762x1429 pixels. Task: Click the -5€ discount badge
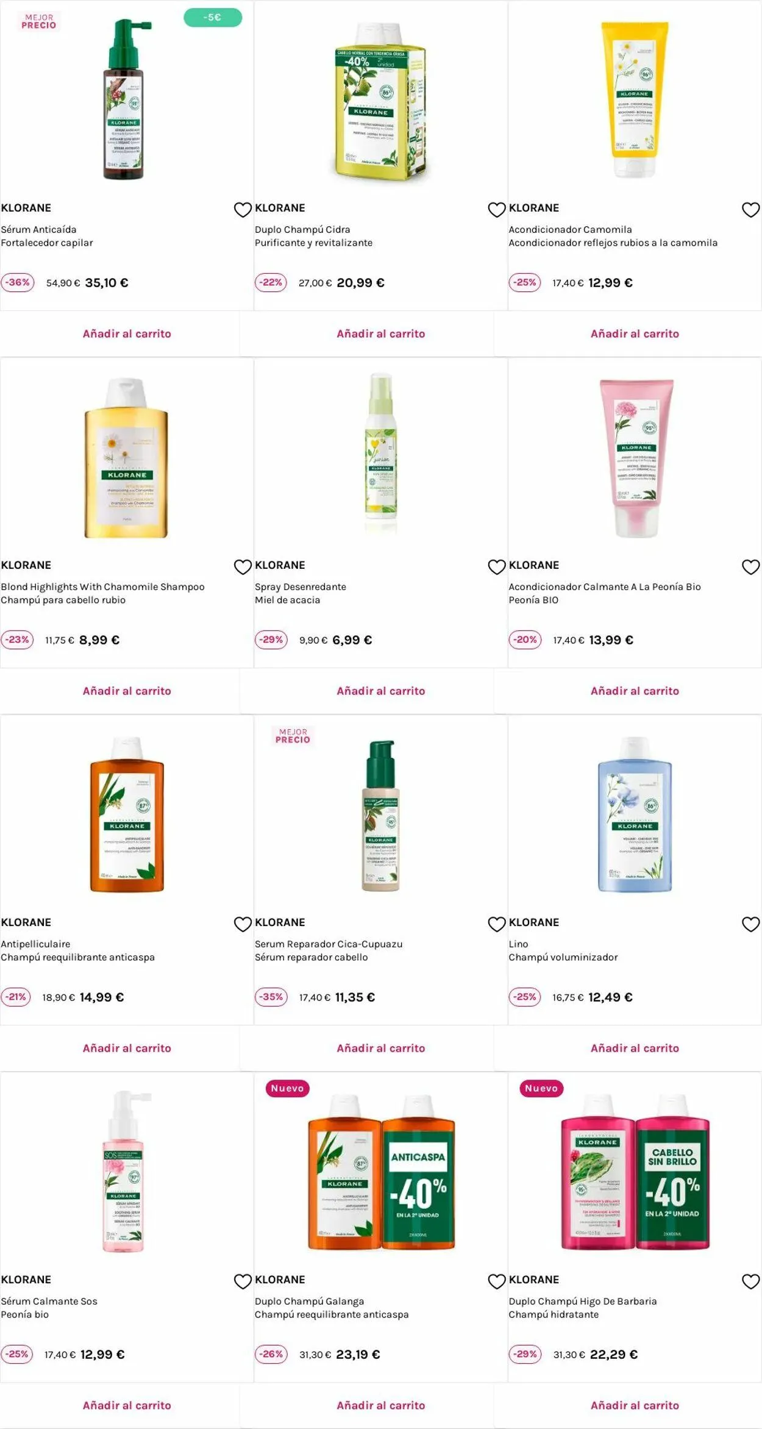[x=213, y=18]
